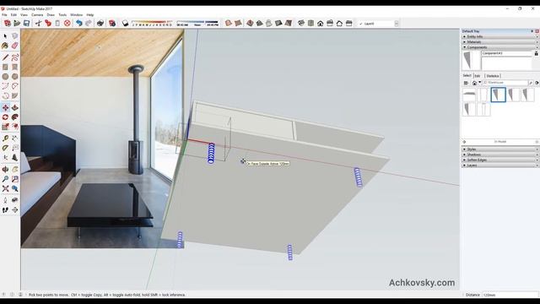Click the In Model home button
Viewport: 540px width, 304px height.
coord(474,83)
